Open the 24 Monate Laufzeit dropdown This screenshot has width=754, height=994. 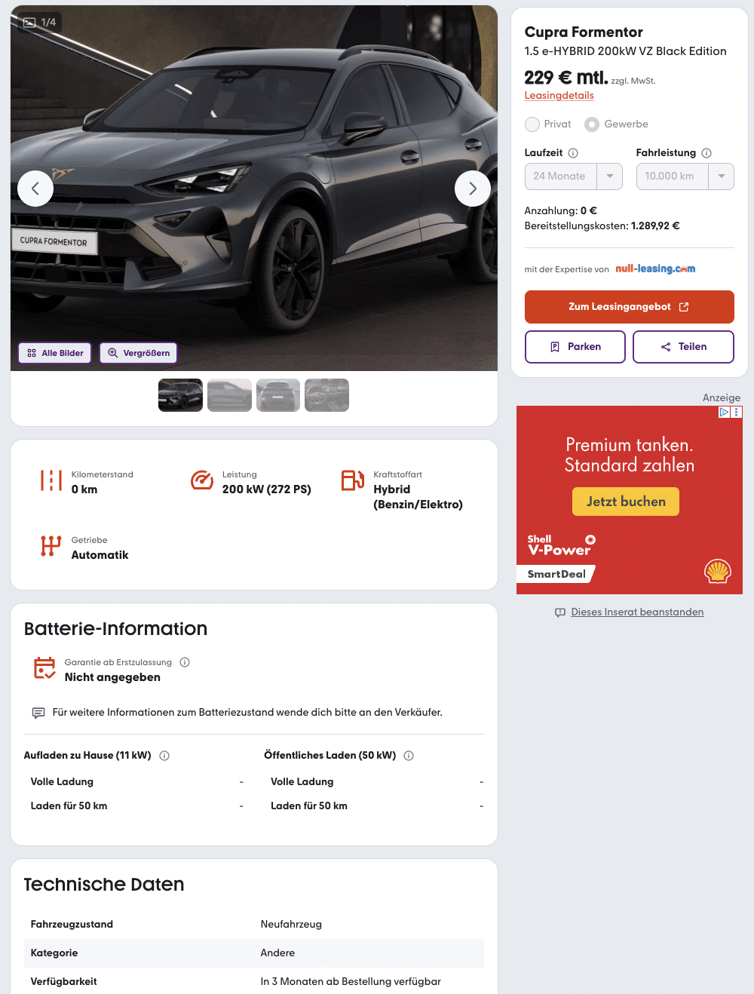click(574, 176)
